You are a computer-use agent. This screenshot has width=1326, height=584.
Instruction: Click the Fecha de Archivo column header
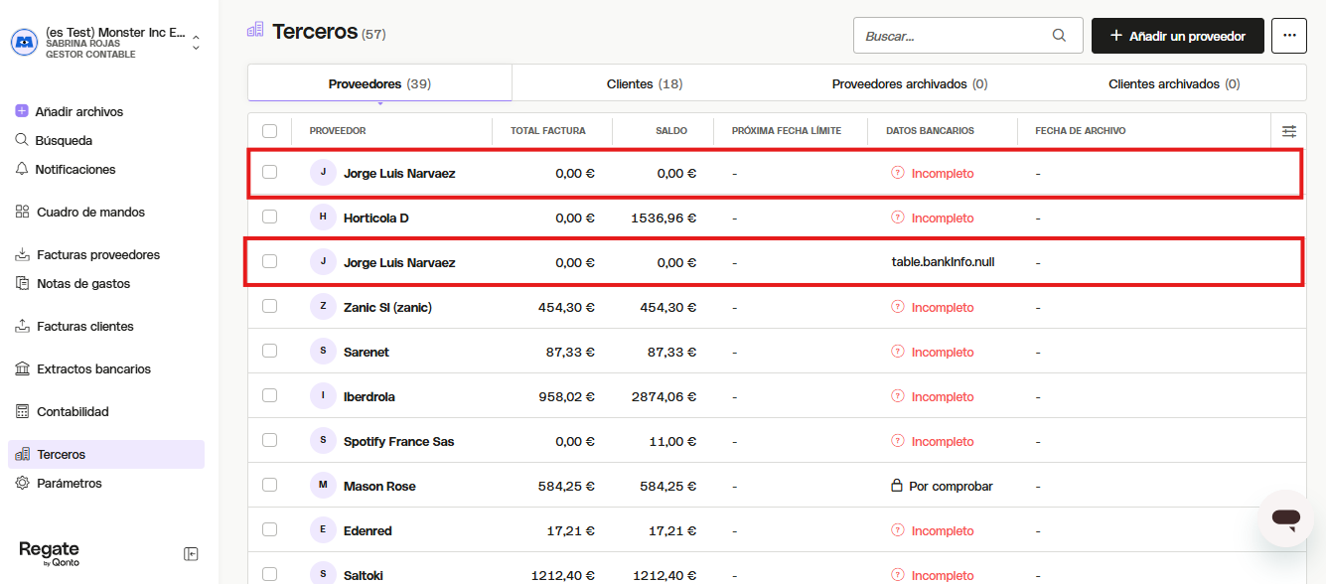pyautogui.click(x=1081, y=131)
